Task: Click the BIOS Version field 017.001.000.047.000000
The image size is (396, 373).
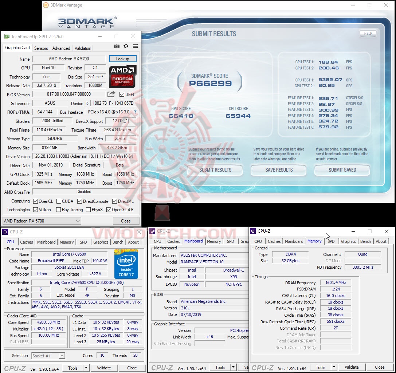Action: point(69,94)
